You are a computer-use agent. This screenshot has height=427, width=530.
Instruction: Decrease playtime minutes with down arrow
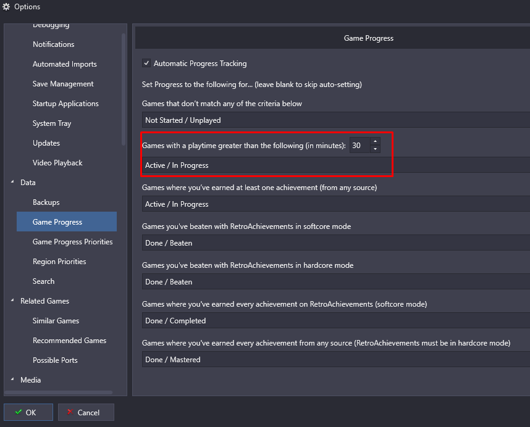[374, 149]
